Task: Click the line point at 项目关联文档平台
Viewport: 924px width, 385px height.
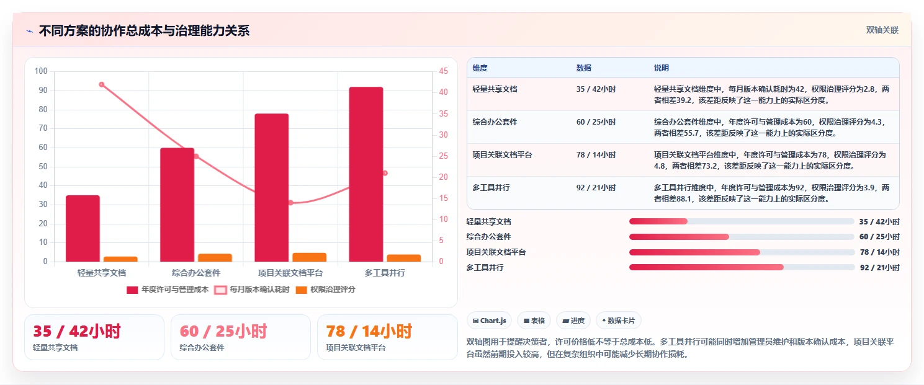Action: coord(290,203)
